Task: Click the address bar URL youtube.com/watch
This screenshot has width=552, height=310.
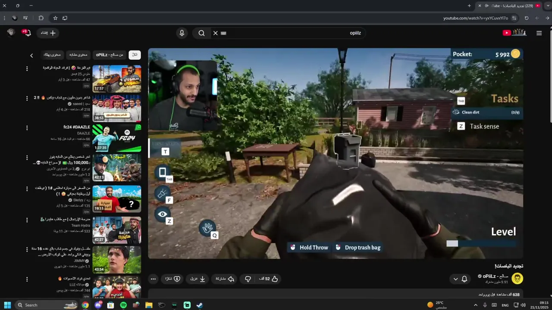Action: pyautogui.click(x=475, y=18)
